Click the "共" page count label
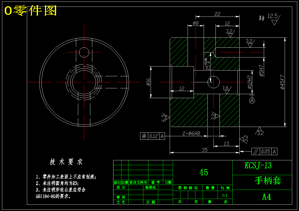Viewport: 299px width, 211px height. [x=180, y=202]
